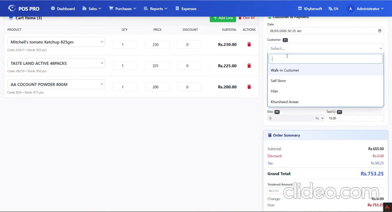Edit price 200 for AA COCOUNT POWDER
Image resolution: width=392 pixels, height=212 pixels.
(x=157, y=87)
